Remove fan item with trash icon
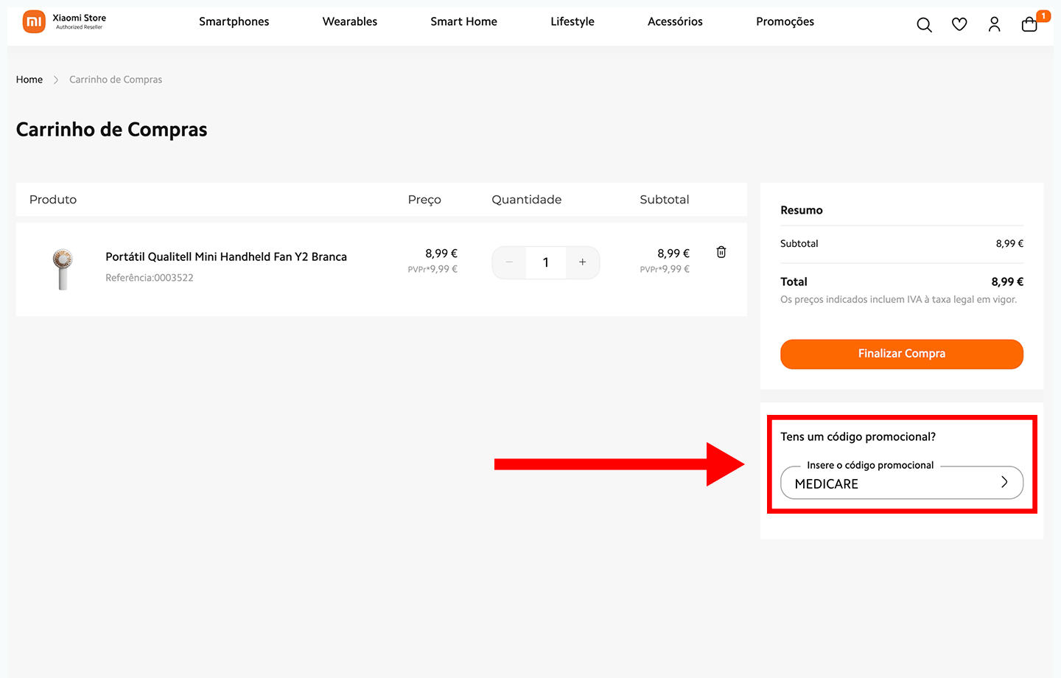This screenshot has width=1061, height=678. [x=721, y=252]
